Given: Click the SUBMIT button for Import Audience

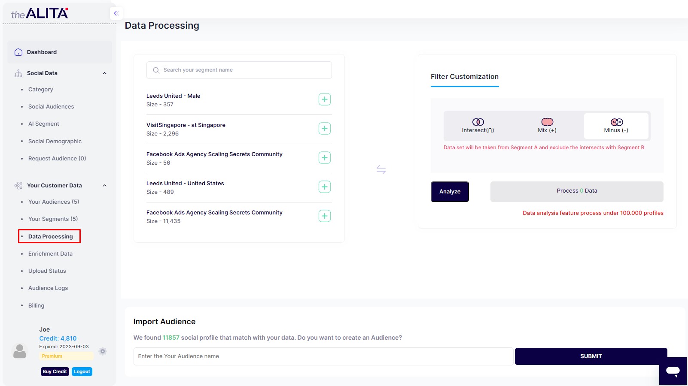Looking at the screenshot, I should (x=591, y=356).
